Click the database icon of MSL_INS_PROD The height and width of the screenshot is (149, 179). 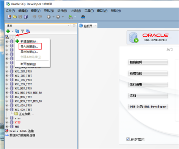pos(12,71)
